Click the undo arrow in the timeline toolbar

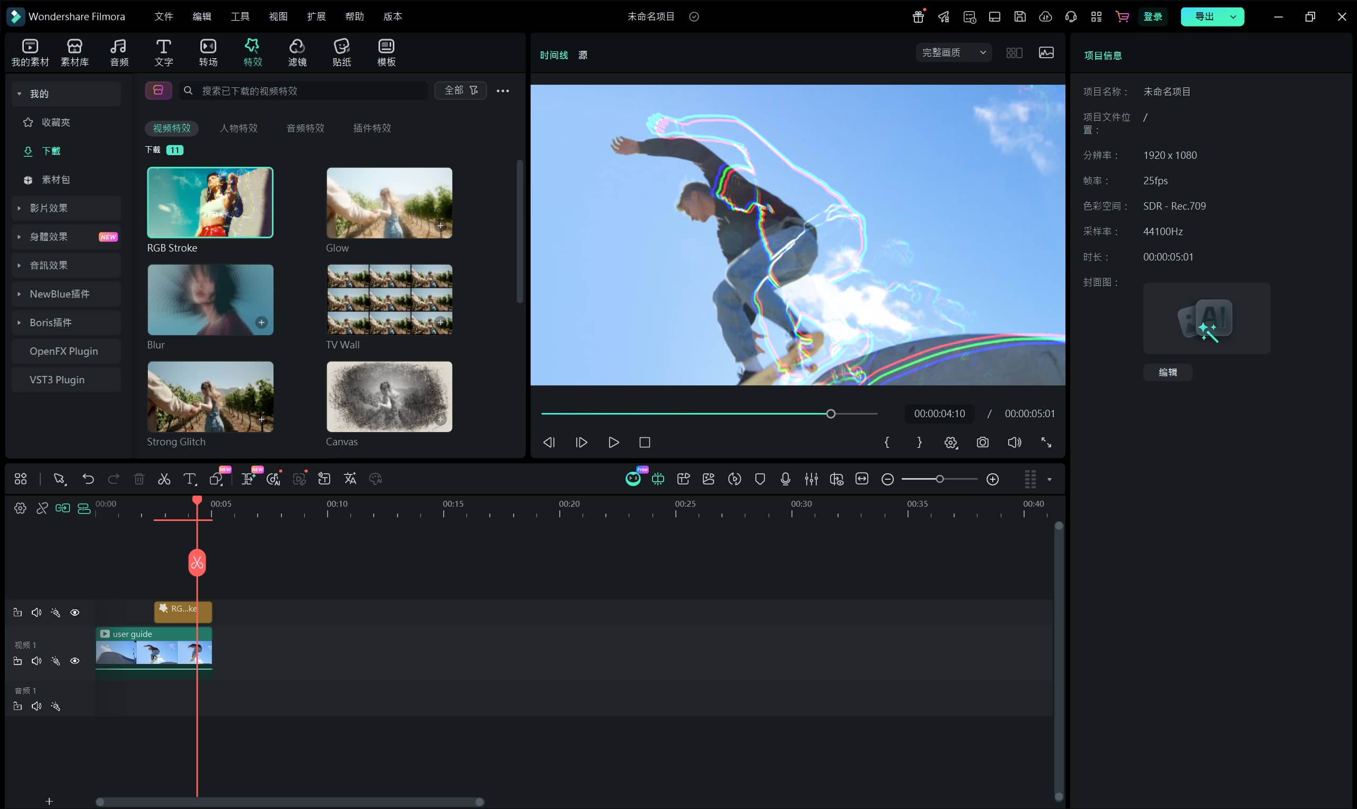(88, 479)
